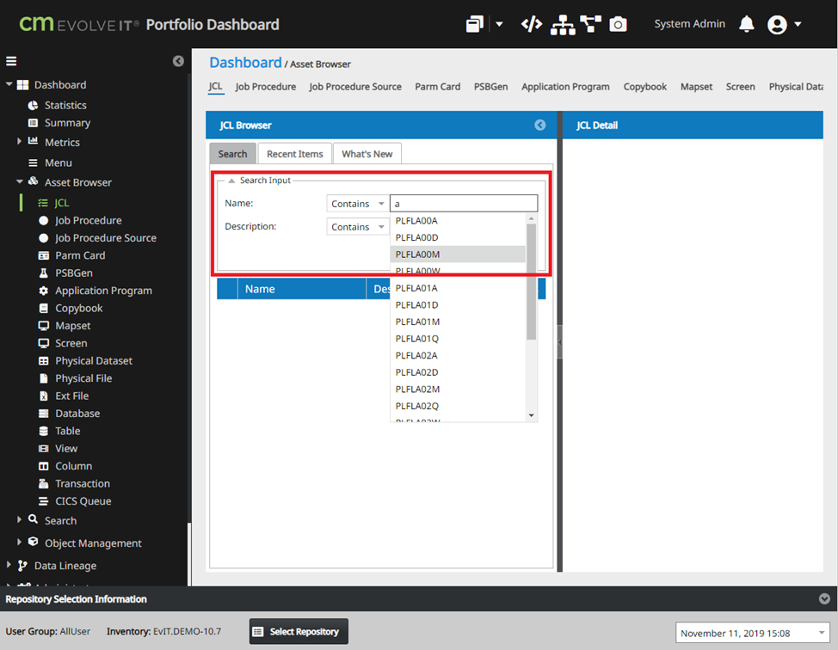
Task: Click the Transaction icon in the sidebar
Action: [43, 483]
